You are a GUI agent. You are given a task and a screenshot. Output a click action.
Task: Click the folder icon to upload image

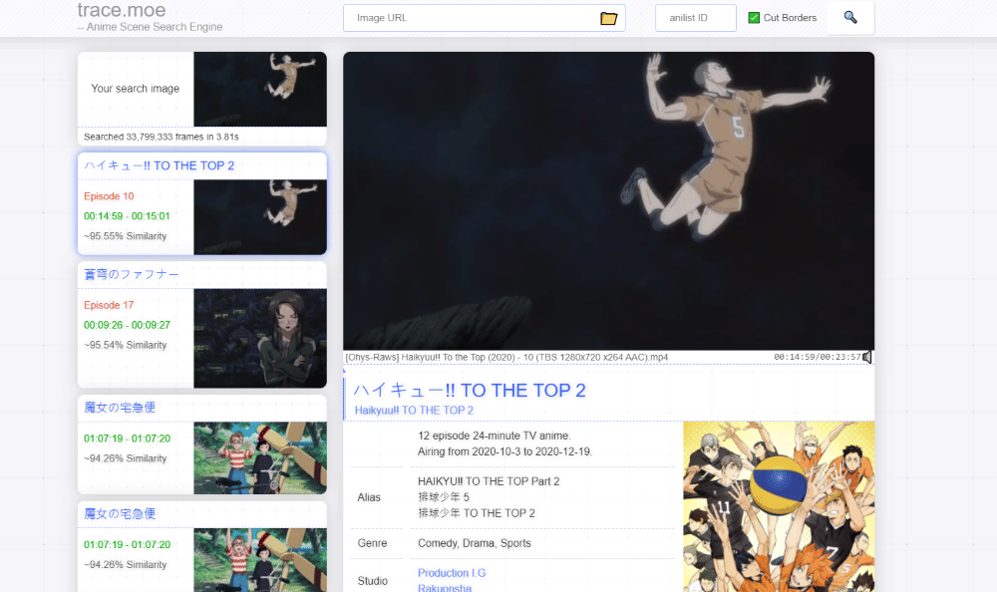coord(608,18)
